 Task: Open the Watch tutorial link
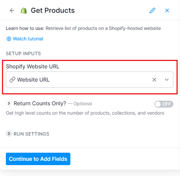coord(28,39)
